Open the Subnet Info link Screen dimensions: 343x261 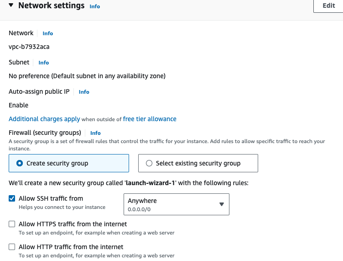tap(43, 63)
